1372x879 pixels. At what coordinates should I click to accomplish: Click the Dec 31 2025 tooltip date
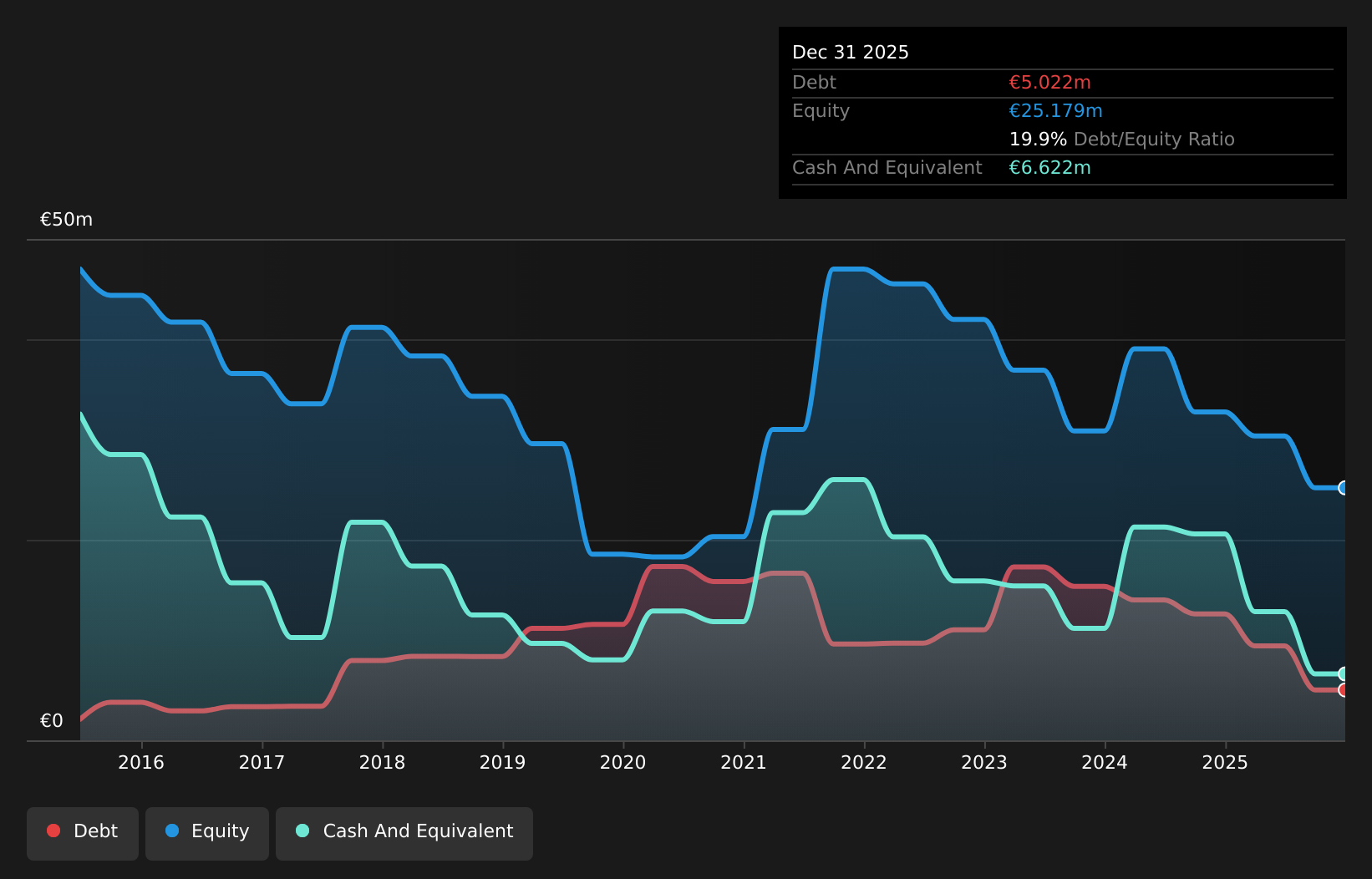tap(851, 53)
